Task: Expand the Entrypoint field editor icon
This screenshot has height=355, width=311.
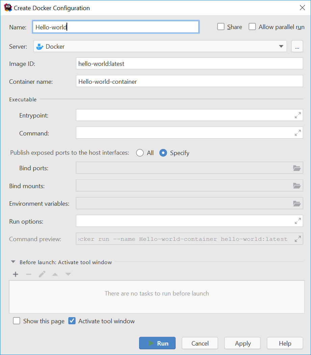Action: (x=297, y=116)
